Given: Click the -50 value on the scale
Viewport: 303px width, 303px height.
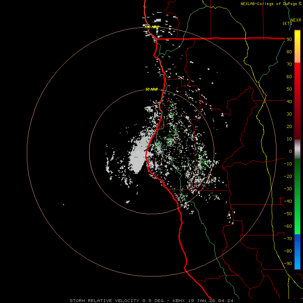Looking at the screenshot, I should (x=288, y=214).
